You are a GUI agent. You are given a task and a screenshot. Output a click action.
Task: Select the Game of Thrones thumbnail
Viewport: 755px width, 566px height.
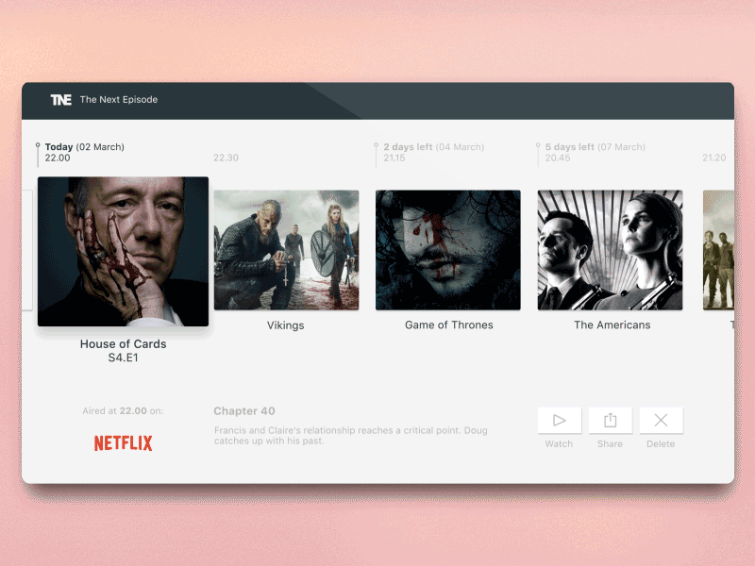[448, 250]
